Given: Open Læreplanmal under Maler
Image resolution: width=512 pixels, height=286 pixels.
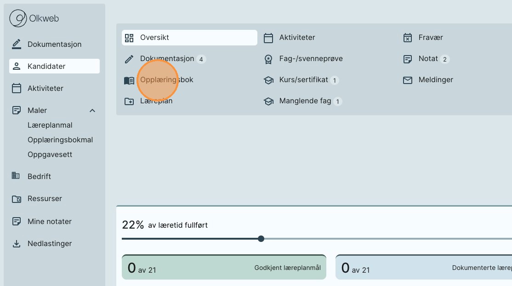Looking at the screenshot, I should 50,125.
